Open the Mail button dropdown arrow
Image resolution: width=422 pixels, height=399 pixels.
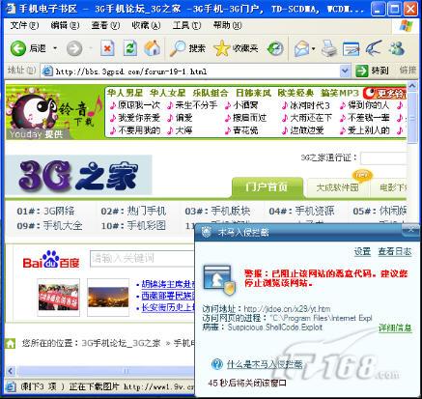click(x=313, y=49)
